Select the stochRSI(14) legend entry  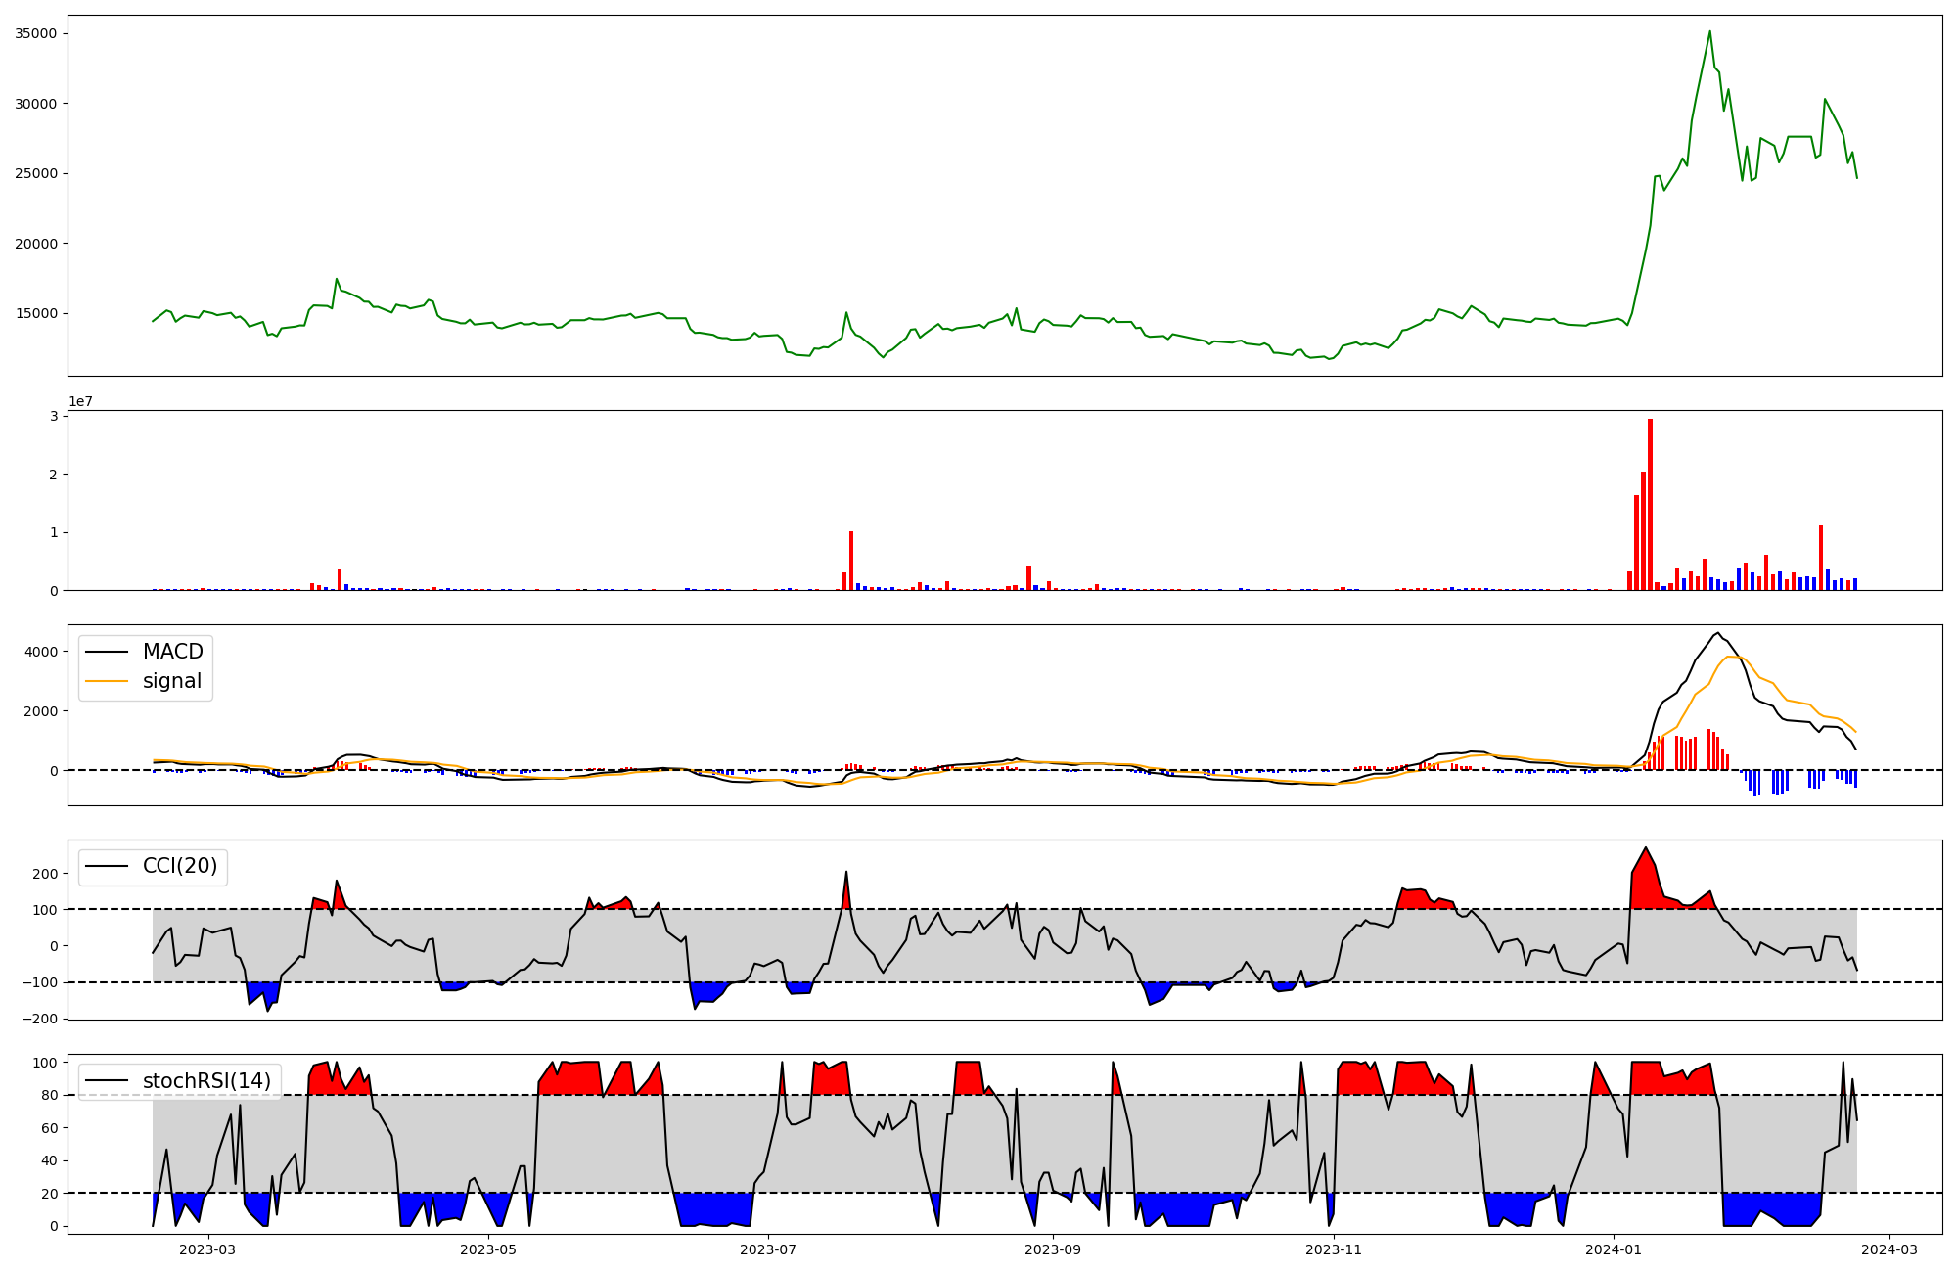205,1081
